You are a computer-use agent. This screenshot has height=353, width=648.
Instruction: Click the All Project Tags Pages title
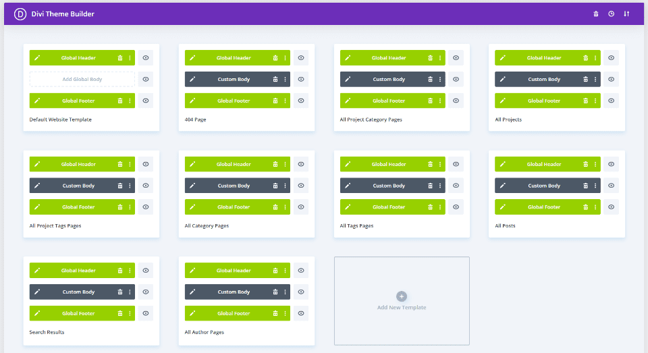[55, 225]
